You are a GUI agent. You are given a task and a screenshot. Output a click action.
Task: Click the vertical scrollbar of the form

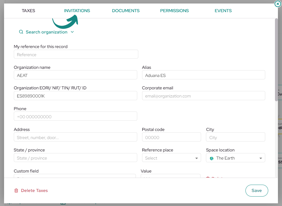click(x=276, y=60)
